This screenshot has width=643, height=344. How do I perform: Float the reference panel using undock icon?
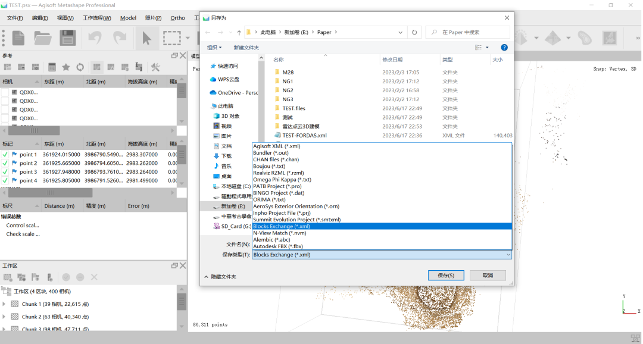click(x=174, y=56)
